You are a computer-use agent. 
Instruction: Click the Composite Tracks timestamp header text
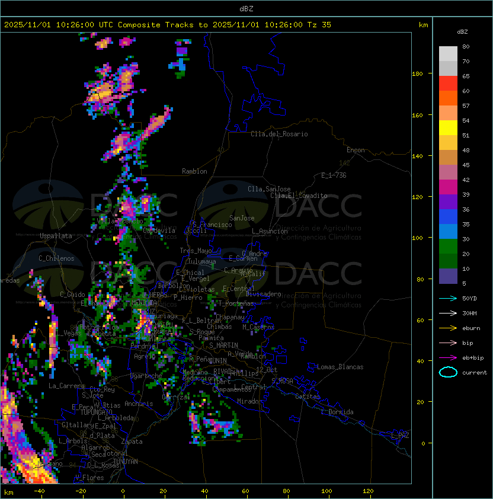(x=168, y=25)
